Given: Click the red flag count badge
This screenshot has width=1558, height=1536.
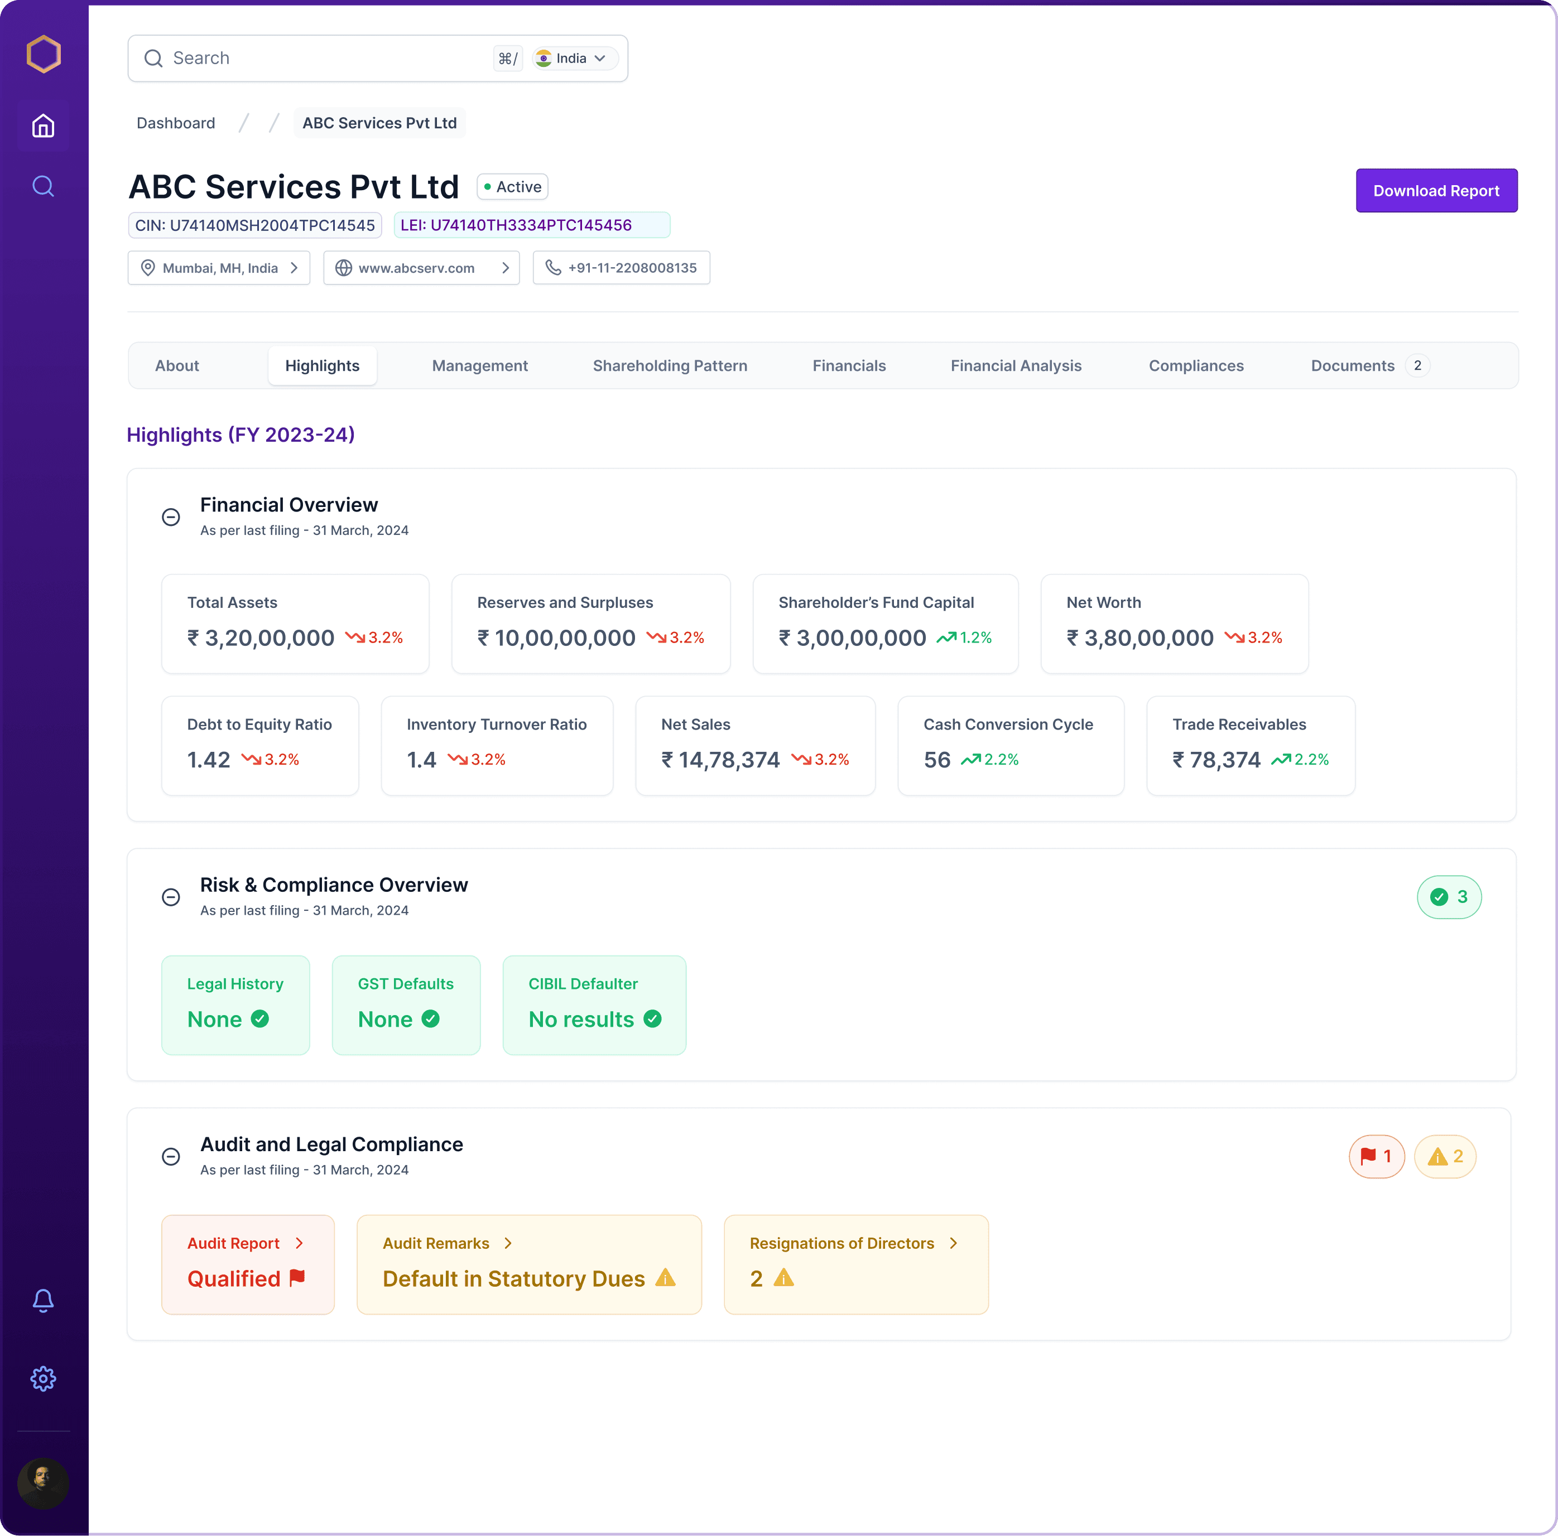Looking at the screenshot, I should pos(1377,1156).
